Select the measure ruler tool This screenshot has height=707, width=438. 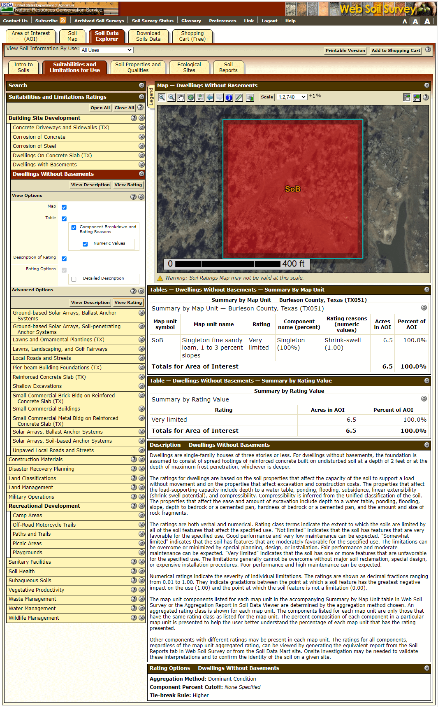[239, 98]
